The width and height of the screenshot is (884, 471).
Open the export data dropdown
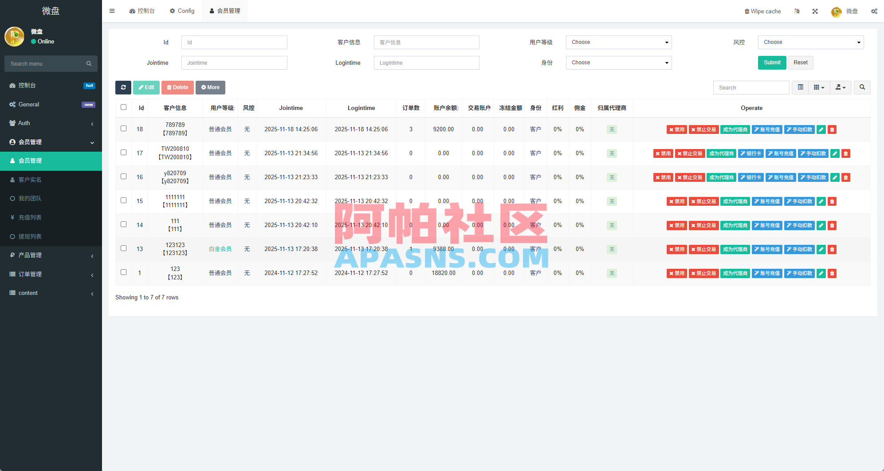pos(841,87)
